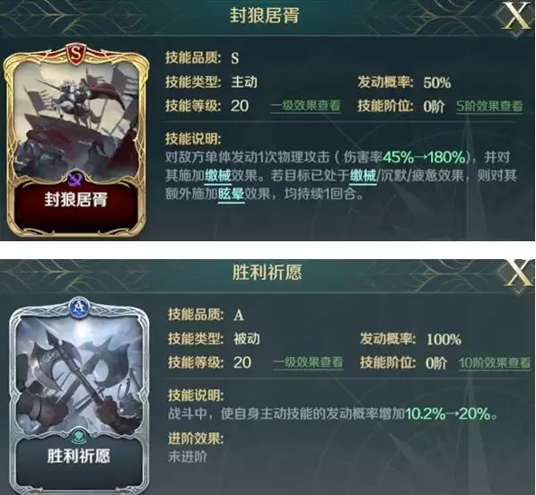Open 一级效果查看 link for 胜利祈愿
This screenshot has height=495, width=536.
[x=308, y=362]
